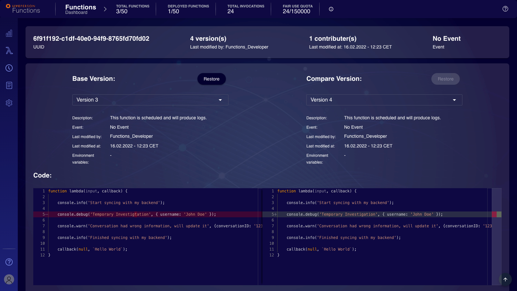Click the 'Start syncing' line in compare code
Viewport: 517px width, 291px height.
[340, 203]
